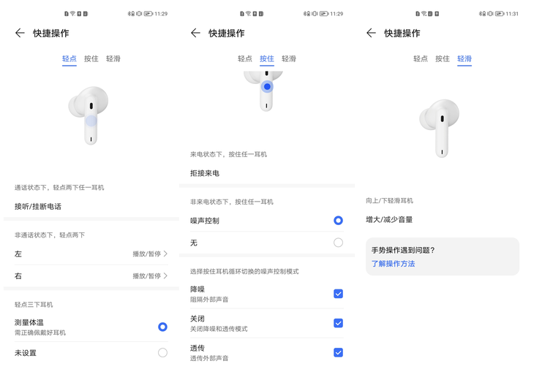Select the 未设置 radio option
This screenshot has width=534, height=369.
(162, 353)
